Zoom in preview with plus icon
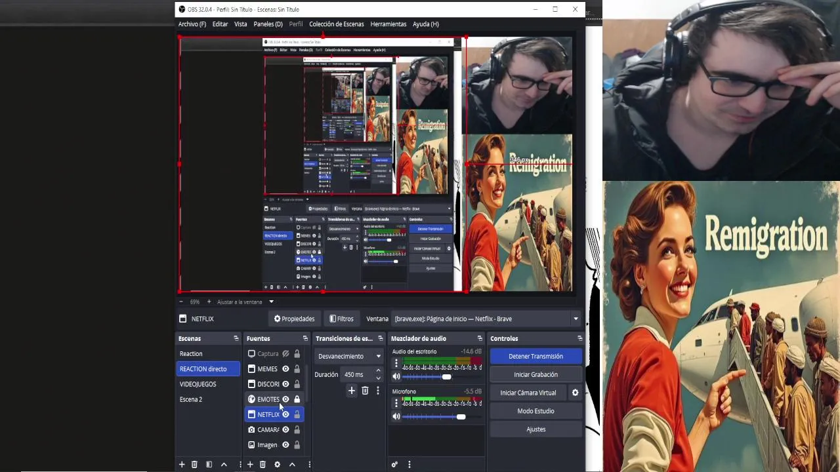 click(x=209, y=302)
